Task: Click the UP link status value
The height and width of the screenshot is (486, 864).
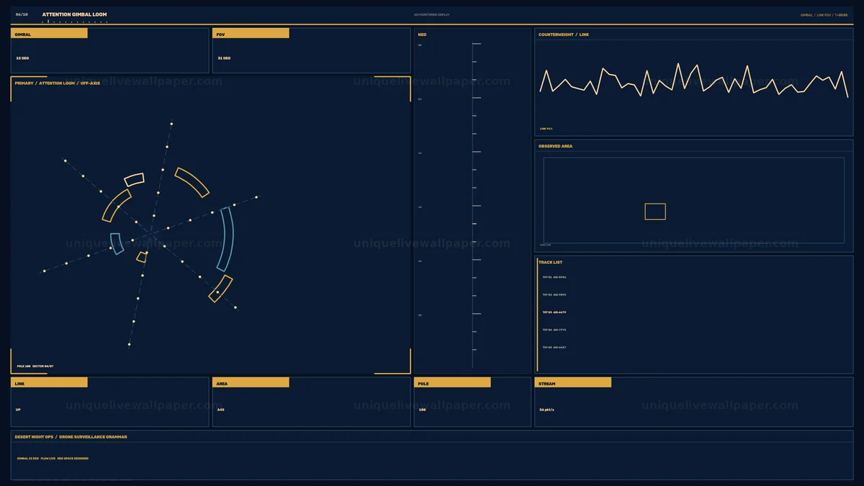Action: [18, 409]
